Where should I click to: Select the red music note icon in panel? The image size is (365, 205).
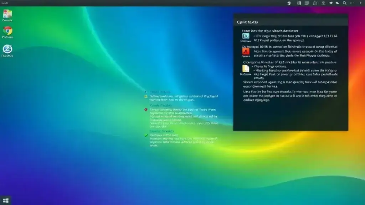pyautogui.click(x=246, y=51)
